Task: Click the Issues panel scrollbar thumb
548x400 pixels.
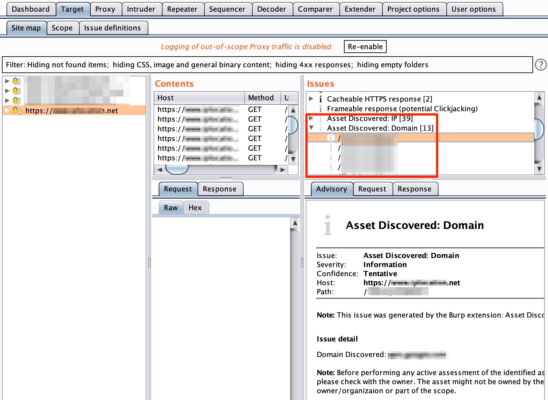Action: pyautogui.click(x=539, y=129)
